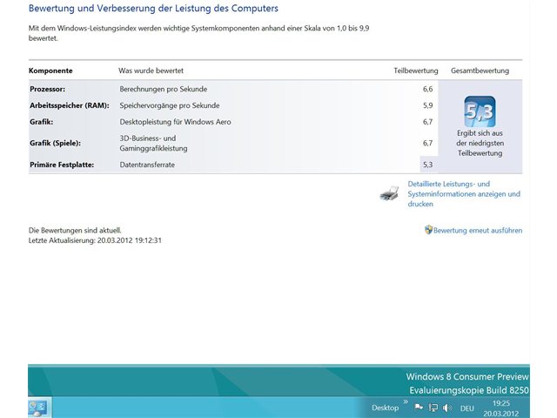This screenshot has width=557, height=418.
Task: Click the Letzte Aktualisierung timestamp line
Action: point(95,240)
